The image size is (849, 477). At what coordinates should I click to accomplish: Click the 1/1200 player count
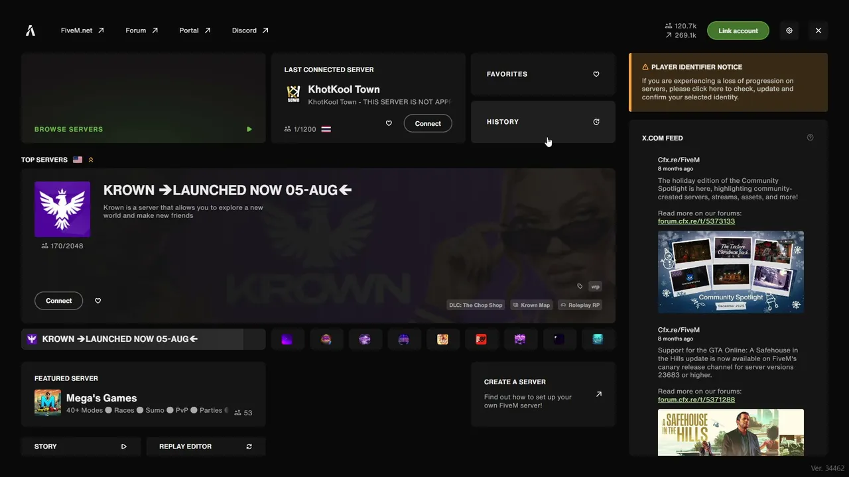click(300, 129)
